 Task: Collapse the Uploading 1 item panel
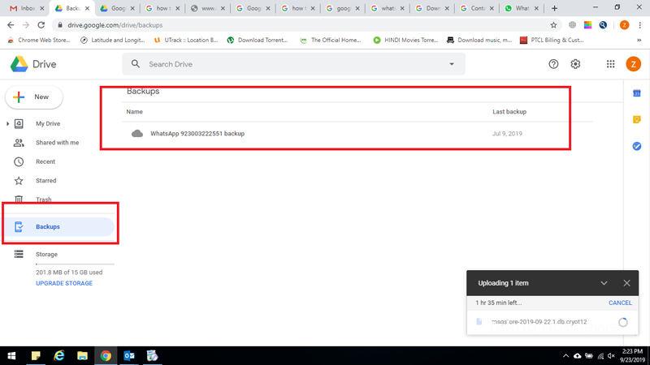pyautogui.click(x=604, y=283)
